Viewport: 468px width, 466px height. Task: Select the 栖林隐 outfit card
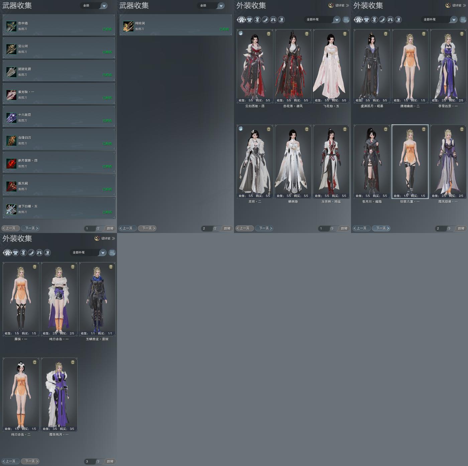[x=293, y=161]
